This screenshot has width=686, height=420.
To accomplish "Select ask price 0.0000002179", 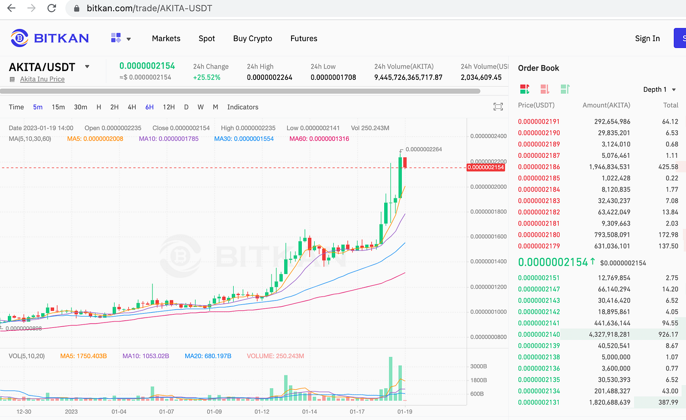I will coord(539,246).
